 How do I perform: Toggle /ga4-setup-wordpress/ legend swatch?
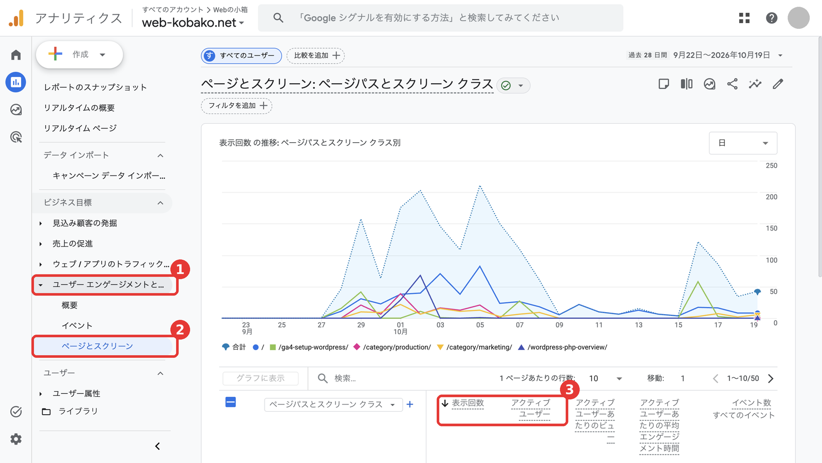click(273, 348)
